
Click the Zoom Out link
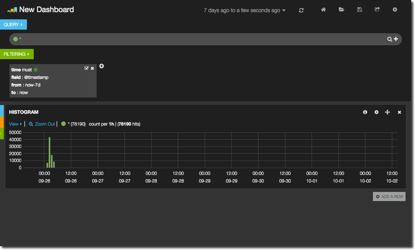(x=42, y=124)
